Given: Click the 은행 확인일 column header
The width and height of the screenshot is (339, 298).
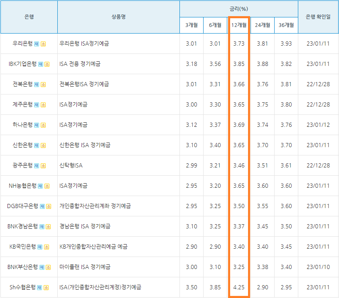Looking at the screenshot, I should click(x=318, y=17).
